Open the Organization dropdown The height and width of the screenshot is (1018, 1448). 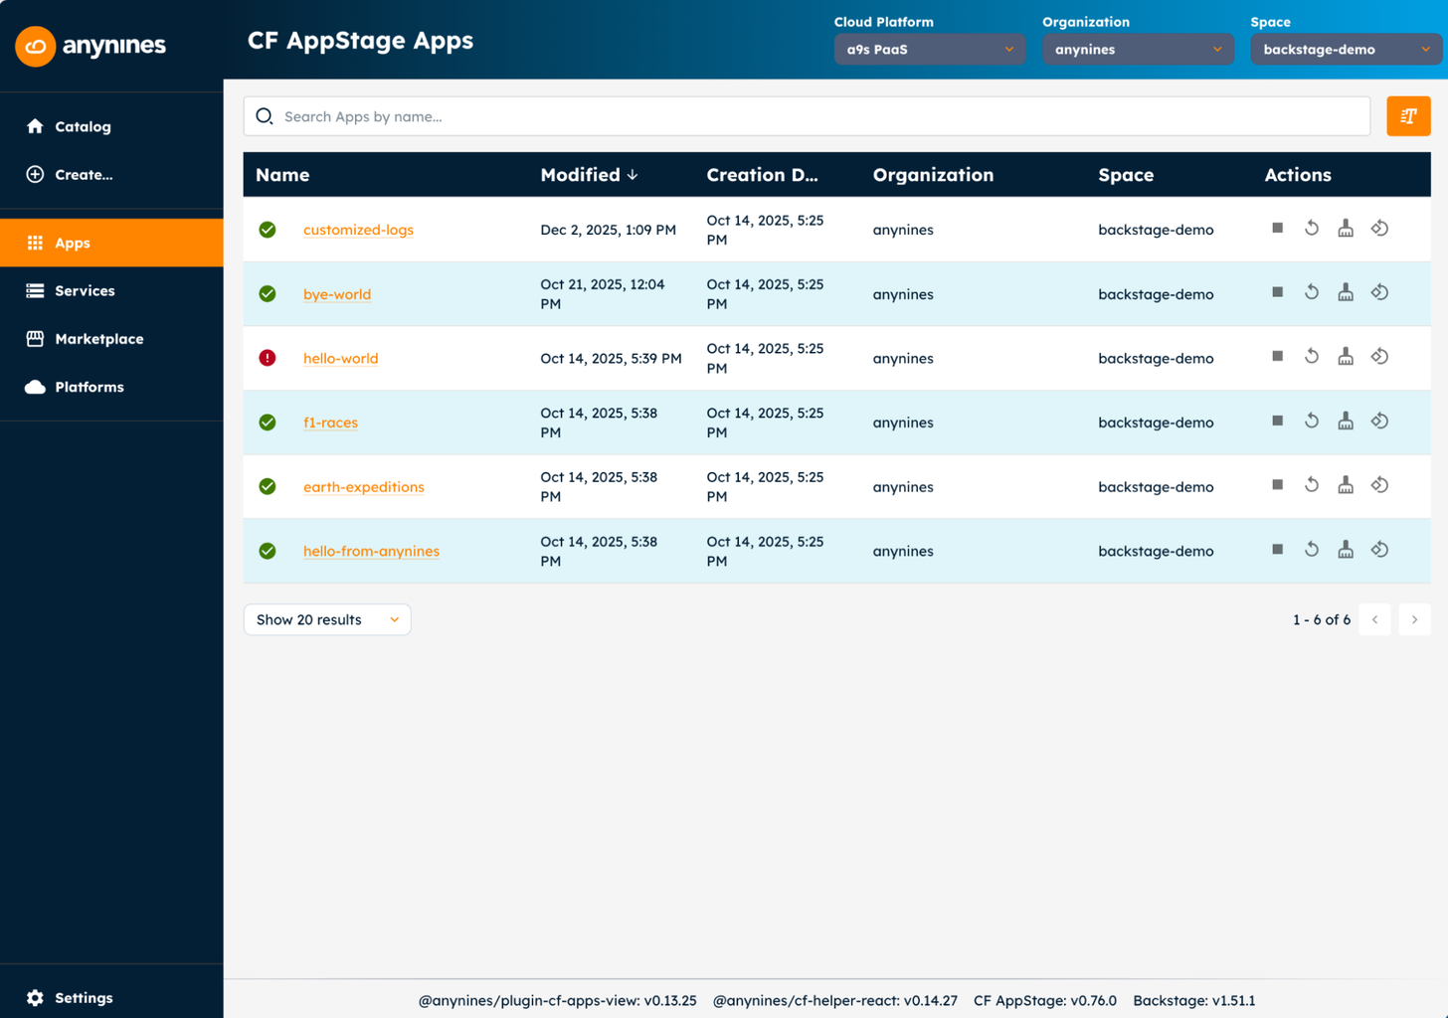[1138, 49]
